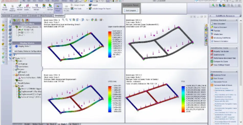Switch to Study 1 bottom tab
This screenshot has height=125, width=243.
point(63,124)
